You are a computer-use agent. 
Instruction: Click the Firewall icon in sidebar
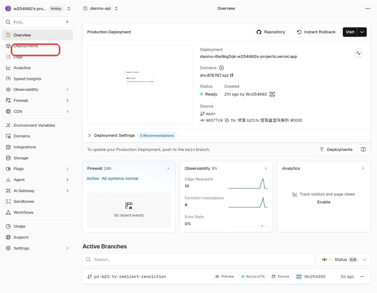pos(8,101)
